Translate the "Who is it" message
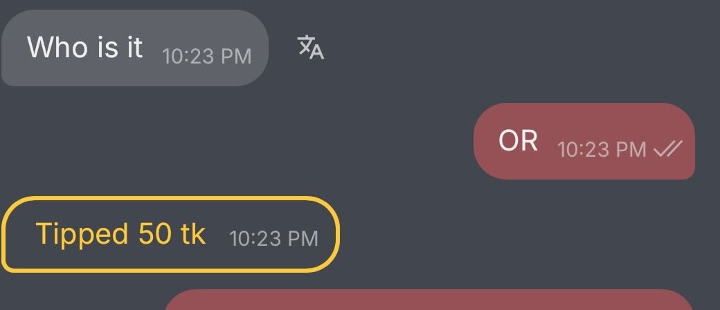The height and width of the screenshot is (310, 720). point(311,48)
